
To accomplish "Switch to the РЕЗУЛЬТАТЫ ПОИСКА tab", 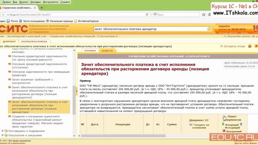I will click(34, 41).
